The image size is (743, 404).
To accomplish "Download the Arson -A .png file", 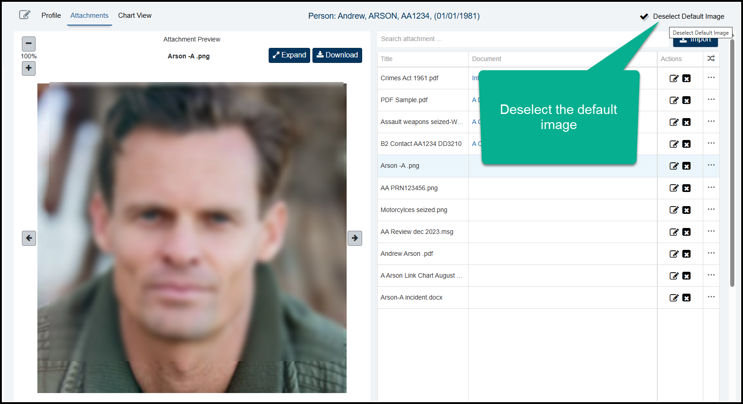I will 337,55.
